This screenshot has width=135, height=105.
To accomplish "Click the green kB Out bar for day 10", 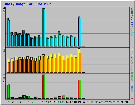I will (x=44, y=87).
